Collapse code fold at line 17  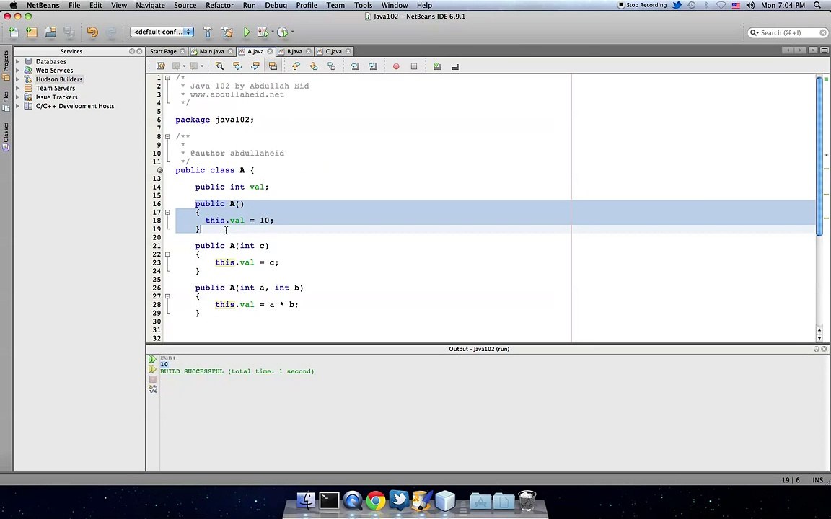point(167,213)
